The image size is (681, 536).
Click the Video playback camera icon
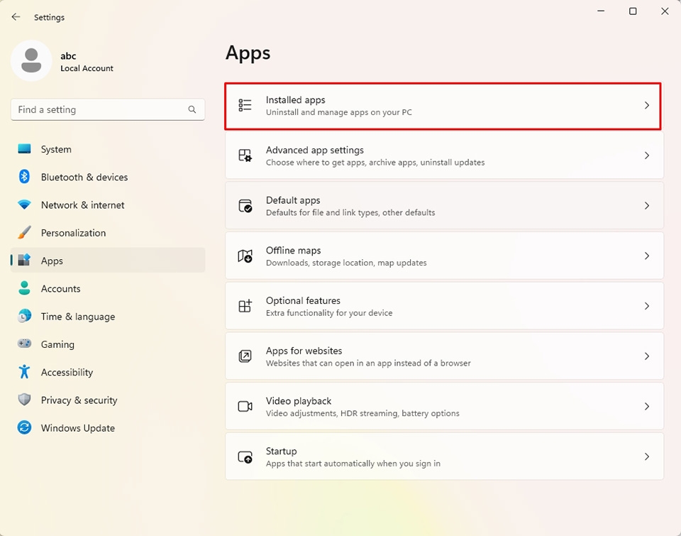[245, 407]
